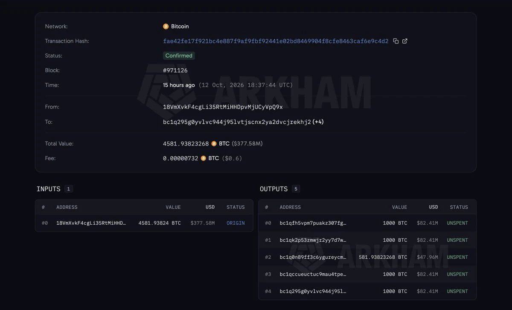Click the Confirmed status badge
512x310 pixels.
click(x=179, y=56)
